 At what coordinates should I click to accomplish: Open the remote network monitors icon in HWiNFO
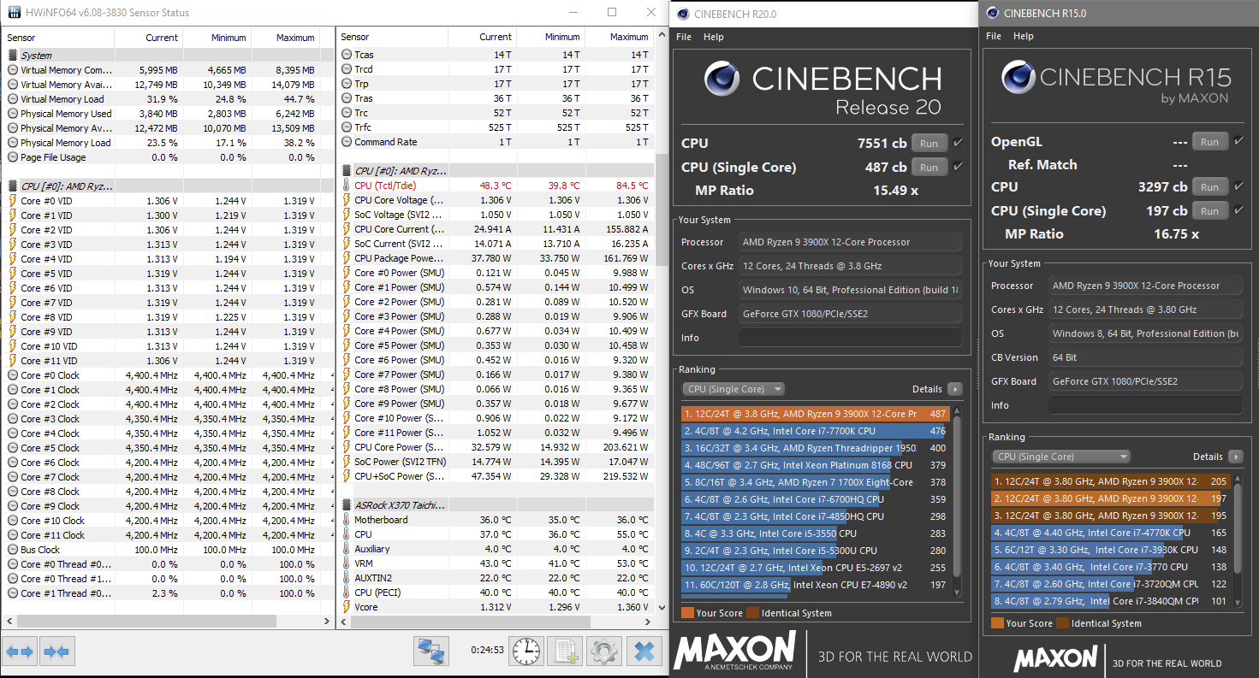[x=431, y=651]
